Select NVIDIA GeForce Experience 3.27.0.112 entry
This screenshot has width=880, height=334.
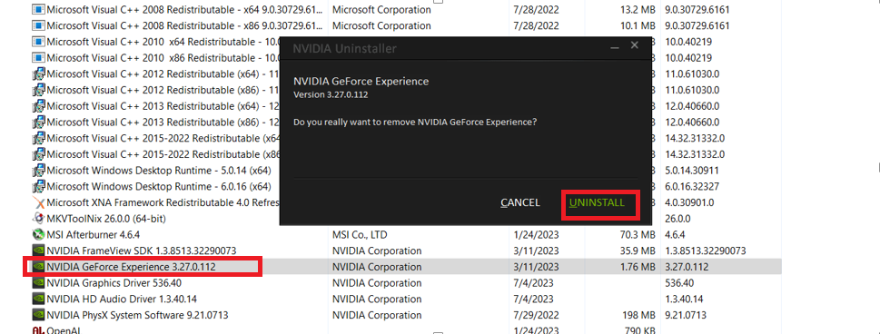132,267
